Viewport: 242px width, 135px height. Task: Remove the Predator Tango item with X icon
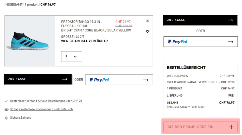(x=147, y=21)
